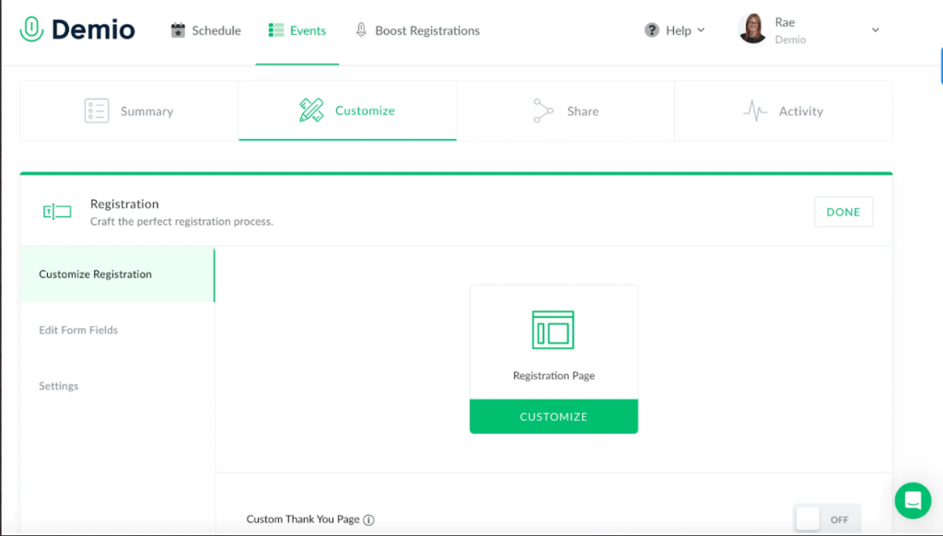This screenshot has width=943, height=536.
Task: Click the Registration Page preview icon
Action: (x=553, y=329)
